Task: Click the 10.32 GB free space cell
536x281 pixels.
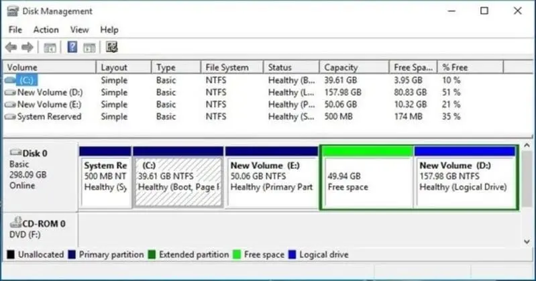Action: [410, 105]
